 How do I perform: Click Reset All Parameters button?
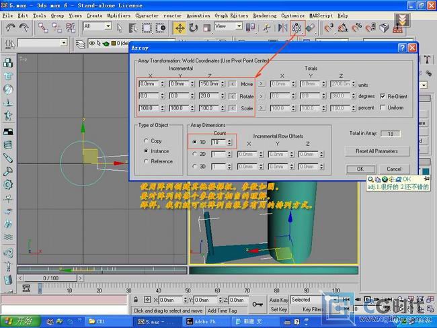coord(376,151)
